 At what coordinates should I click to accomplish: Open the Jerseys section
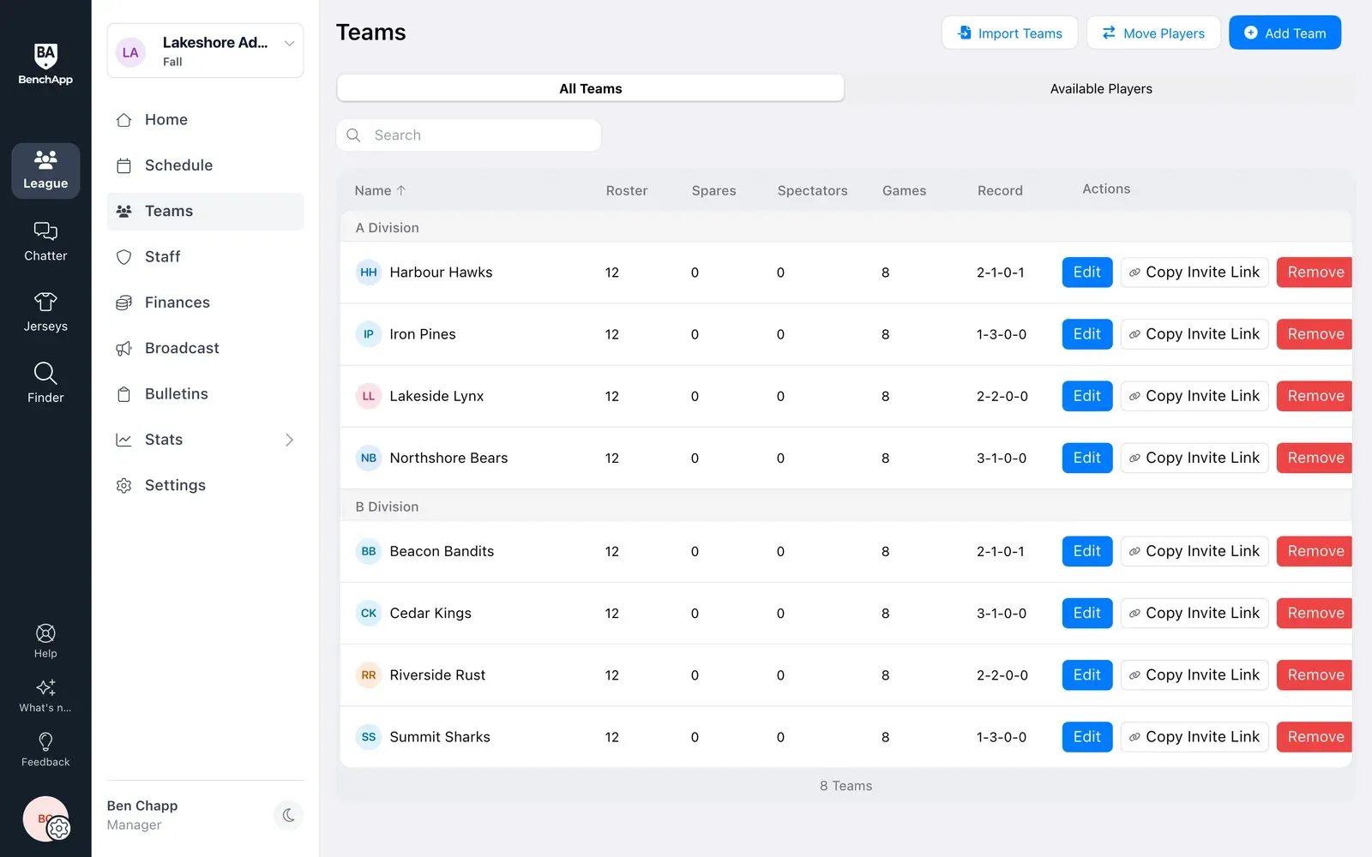45,313
